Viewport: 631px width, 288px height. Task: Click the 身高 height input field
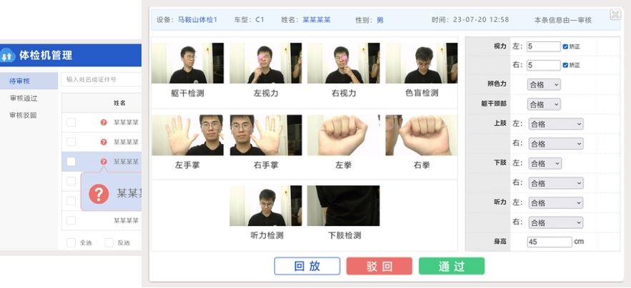(550, 242)
